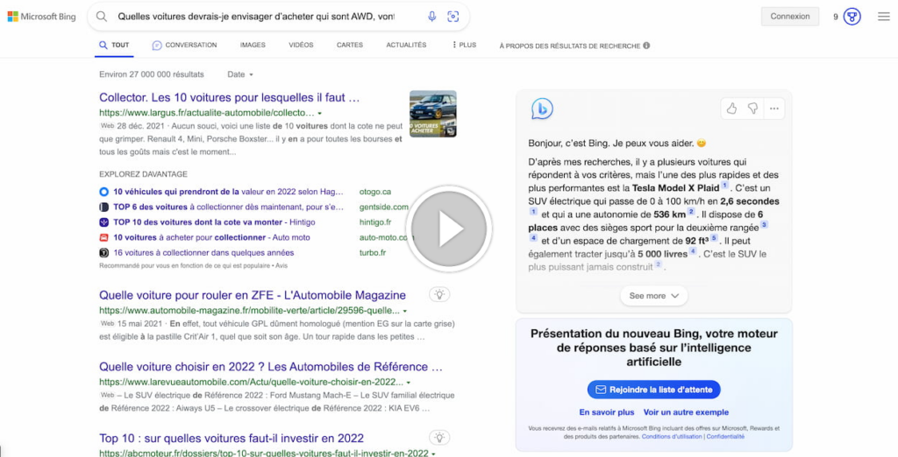Open TOP 6 des voitures à collectionner
Image resolution: width=898 pixels, height=457 pixels.
click(x=228, y=207)
